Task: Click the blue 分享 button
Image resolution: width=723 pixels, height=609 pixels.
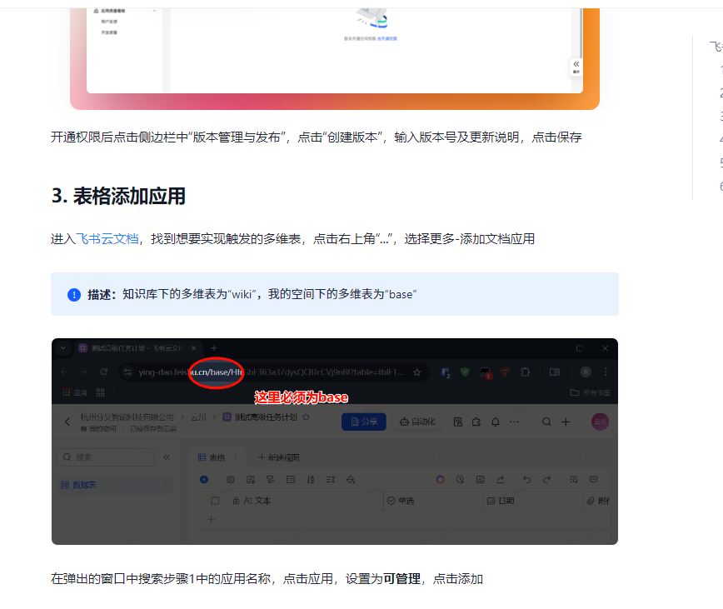Action: click(364, 422)
